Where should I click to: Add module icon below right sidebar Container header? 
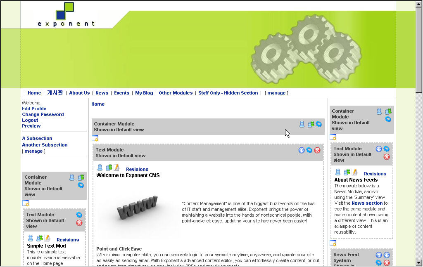[x=333, y=137]
